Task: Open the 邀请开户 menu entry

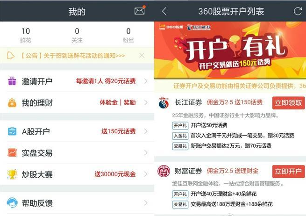Action: 77,81
